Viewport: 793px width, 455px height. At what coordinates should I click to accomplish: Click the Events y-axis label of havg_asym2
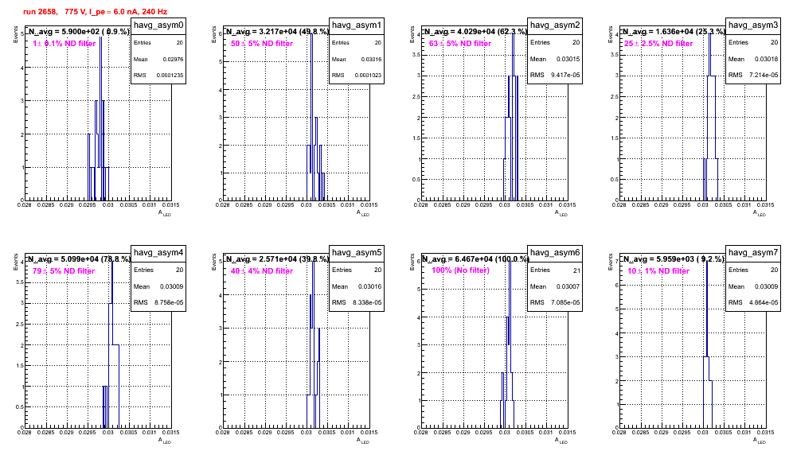click(x=412, y=34)
